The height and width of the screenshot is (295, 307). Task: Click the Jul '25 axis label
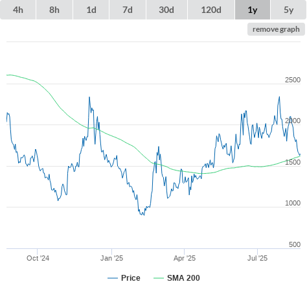[x=257, y=258]
